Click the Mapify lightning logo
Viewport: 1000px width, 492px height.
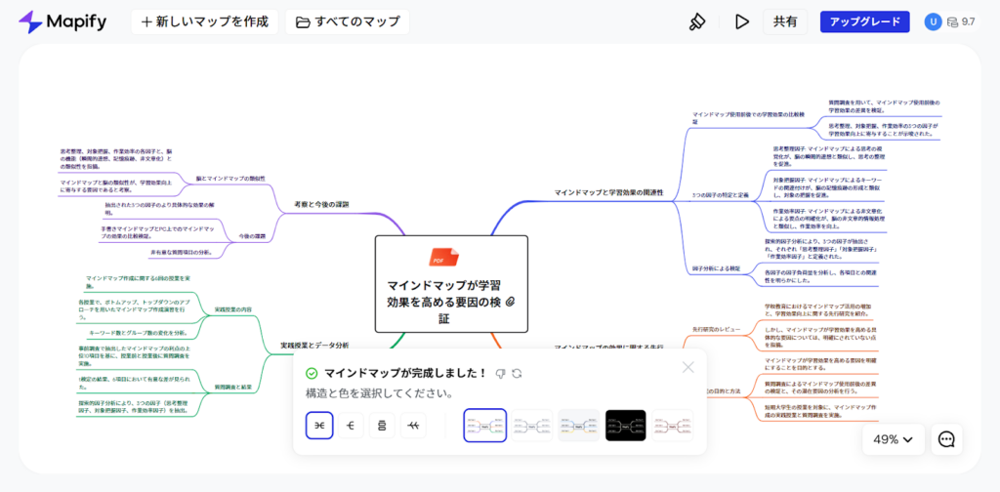pyautogui.click(x=30, y=21)
